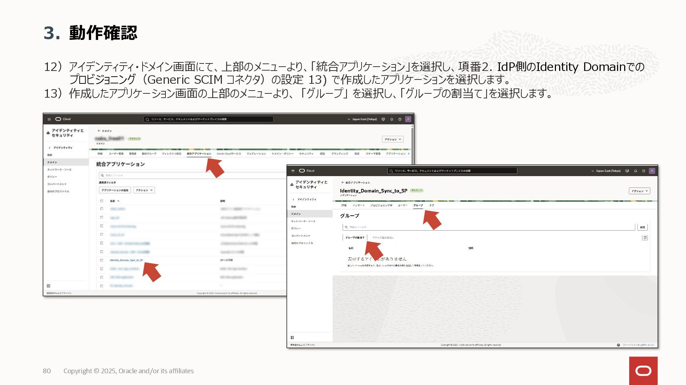The height and width of the screenshot is (385, 686).
Task: Open help icon in the application window header
Action: tap(644, 171)
